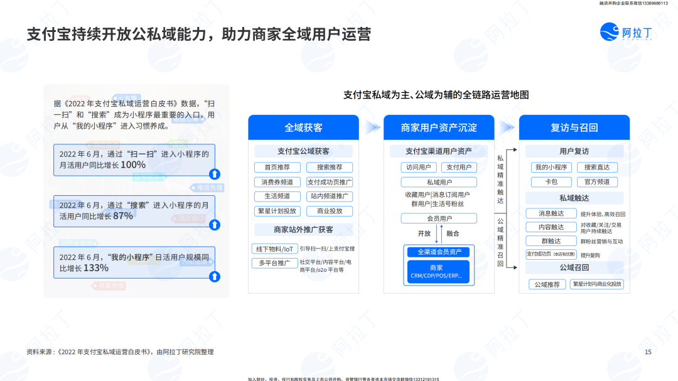Click the 引导扫一扫/上支付宝搜 note
The height and width of the screenshot is (381, 678).
327,249
